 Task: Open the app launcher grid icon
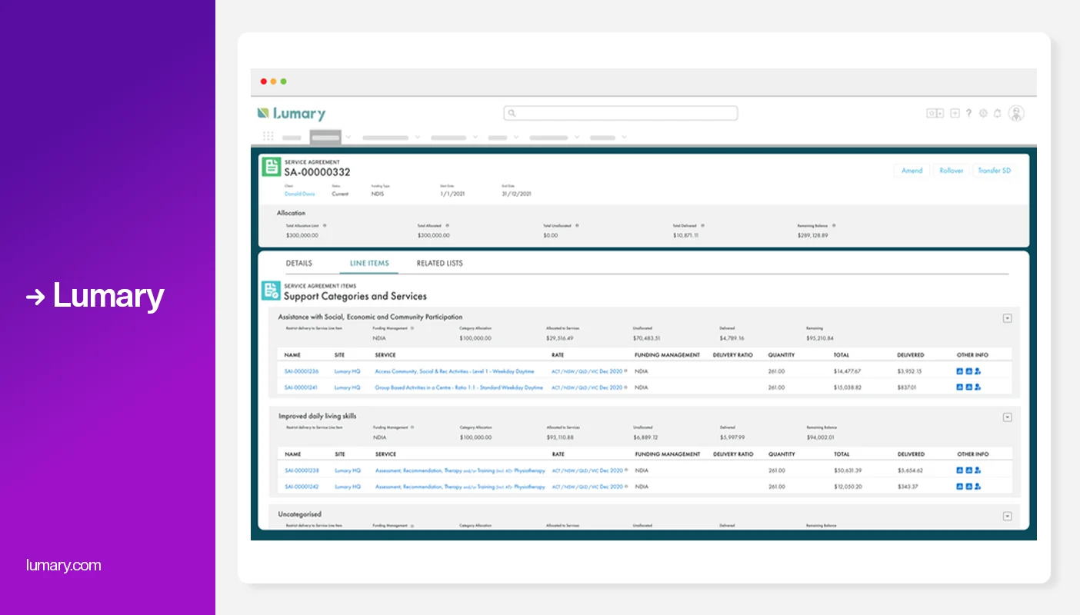click(x=268, y=136)
